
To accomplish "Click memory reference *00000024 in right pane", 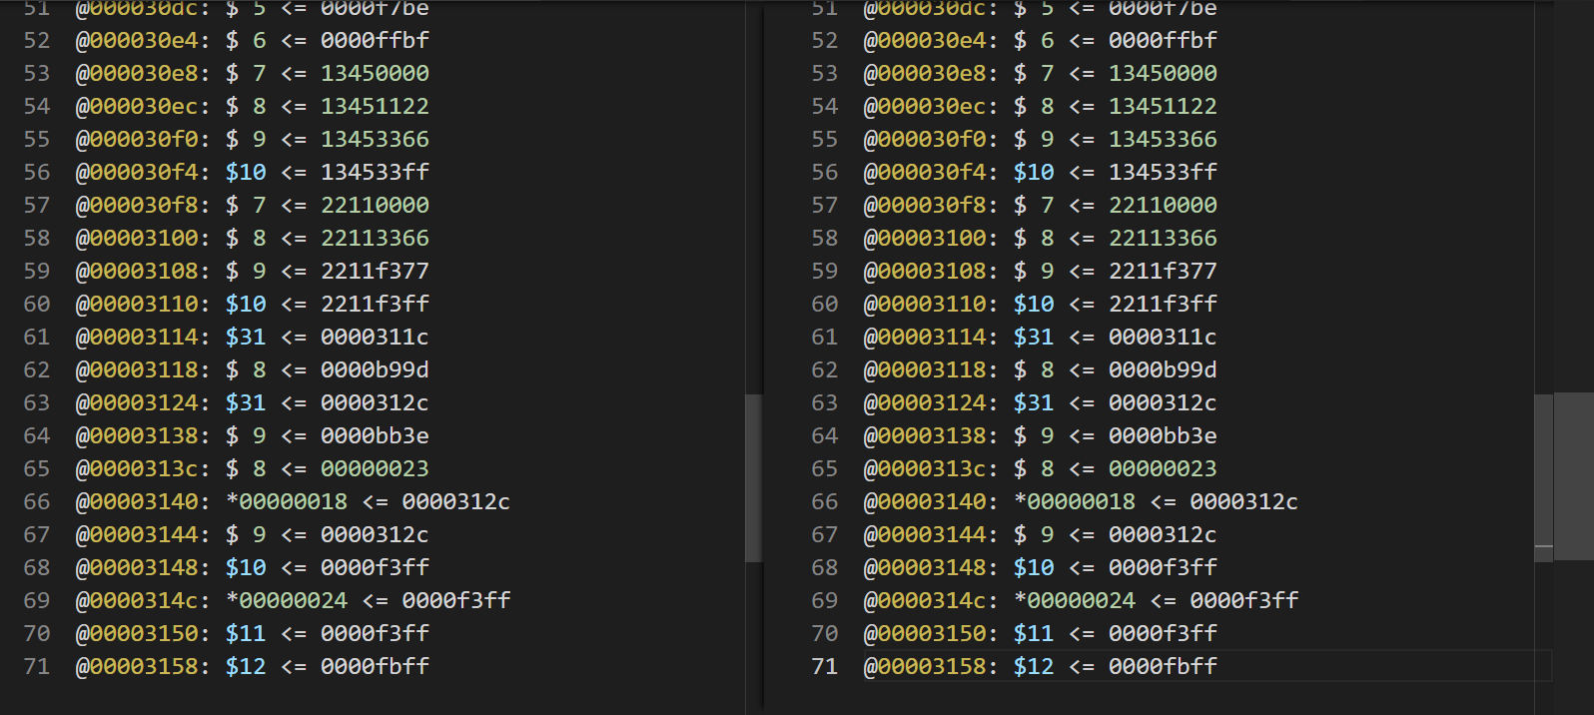I will [x=1075, y=600].
